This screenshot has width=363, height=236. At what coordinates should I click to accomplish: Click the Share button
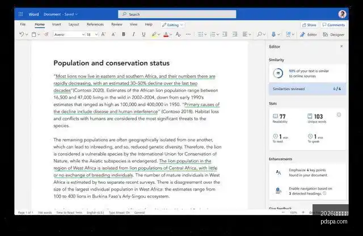pyautogui.click(x=309, y=25)
